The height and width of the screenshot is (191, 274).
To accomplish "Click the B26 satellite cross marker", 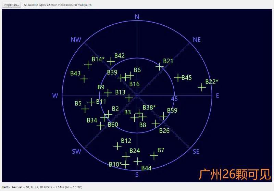I will pyautogui.click(x=156, y=124).
